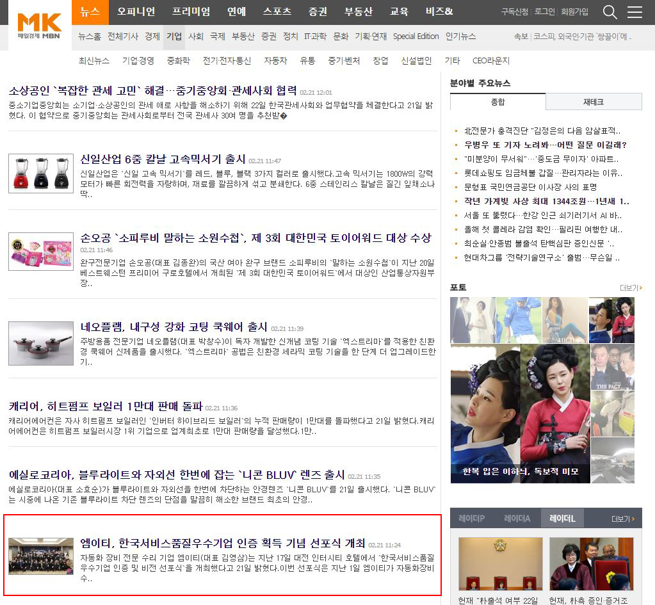Click the 로그인 link
The image size is (655, 605).
pos(544,12)
